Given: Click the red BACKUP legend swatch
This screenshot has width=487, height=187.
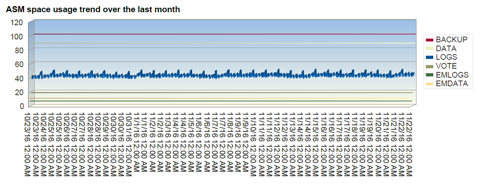Looking at the screenshot, I should 429,40.
